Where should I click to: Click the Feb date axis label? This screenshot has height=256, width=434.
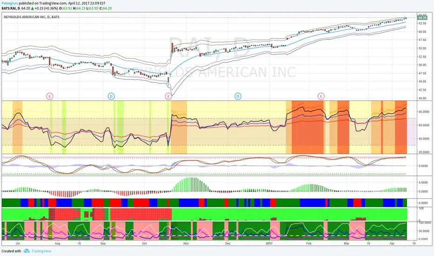pos(309,243)
